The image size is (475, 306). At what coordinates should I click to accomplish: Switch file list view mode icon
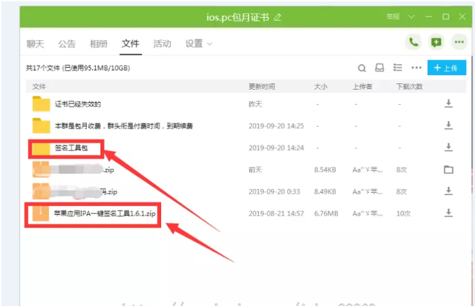pos(397,68)
